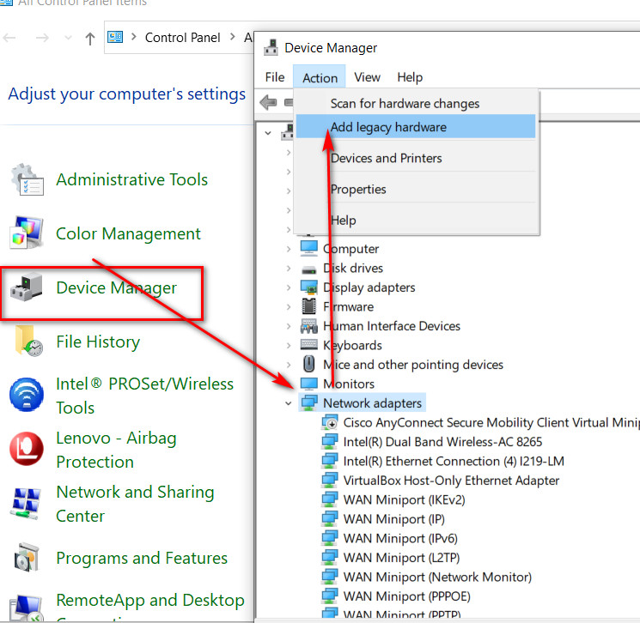
Task: Click the Mice and other pointing devices icon
Action: [309, 364]
